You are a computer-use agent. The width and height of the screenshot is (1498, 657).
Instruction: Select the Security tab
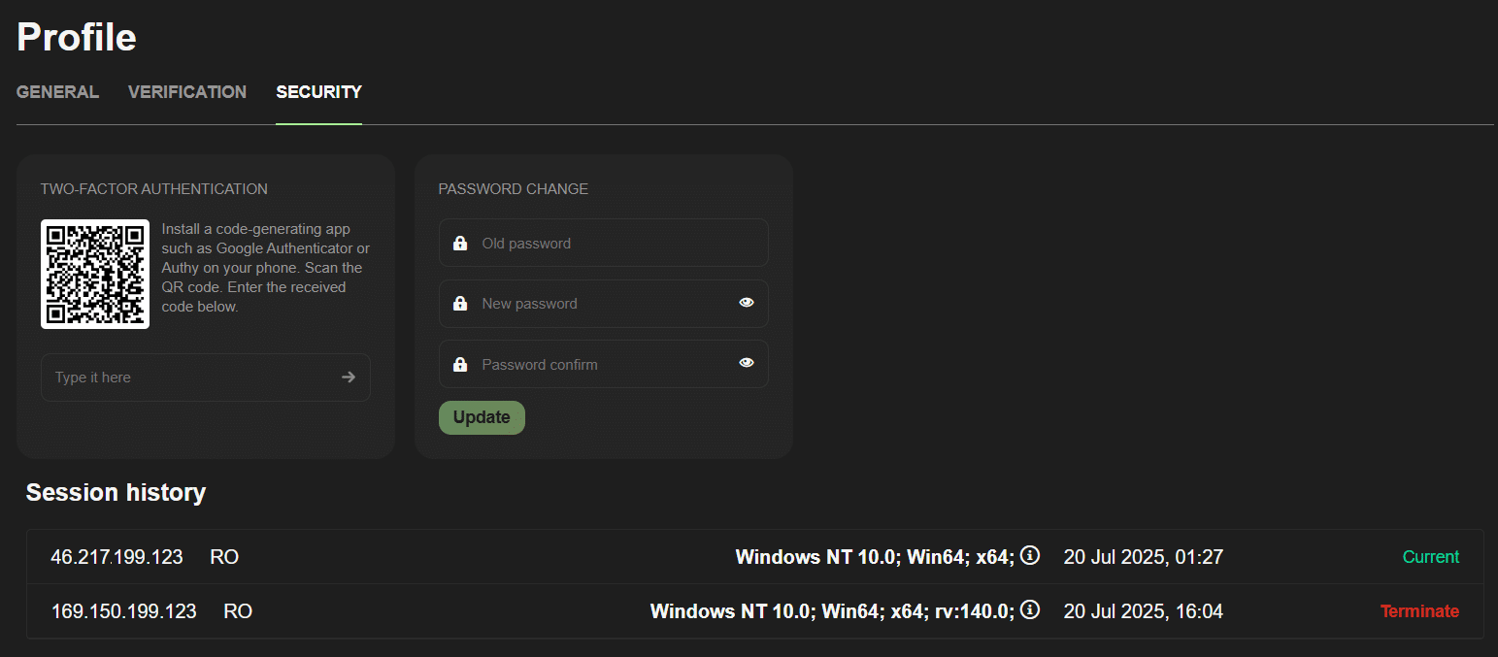tap(318, 91)
